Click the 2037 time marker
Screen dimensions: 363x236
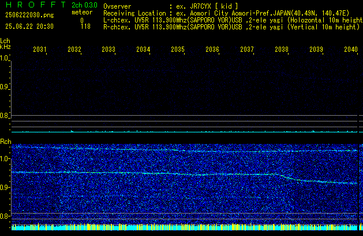pos(247,50)
